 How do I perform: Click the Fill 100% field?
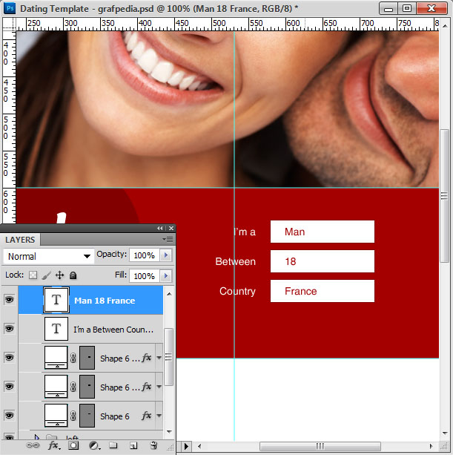pyautogui.click(x=145, y=275)
